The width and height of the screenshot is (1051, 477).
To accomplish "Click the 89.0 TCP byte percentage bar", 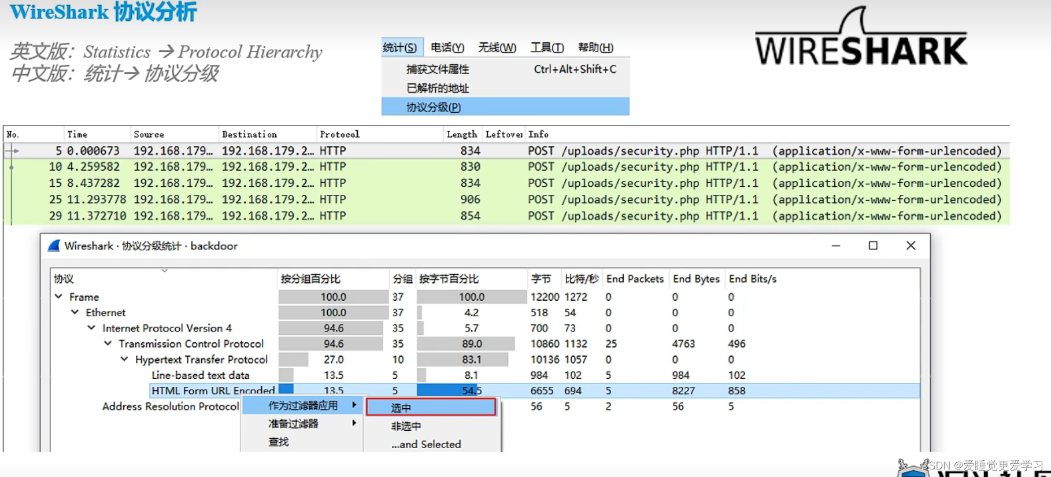I will coord(472,343).
